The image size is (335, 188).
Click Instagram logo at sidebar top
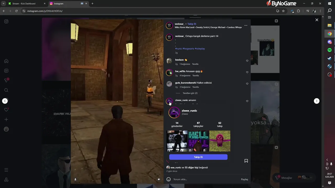6,21
